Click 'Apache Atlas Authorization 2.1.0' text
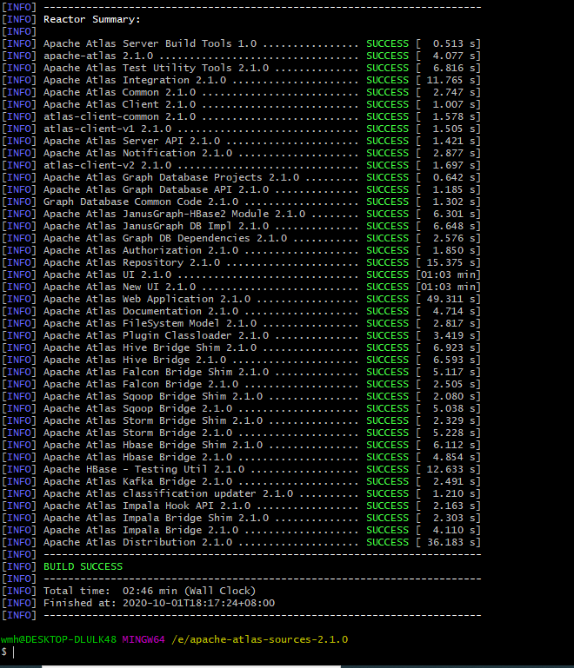This screenshot has width=574, height=668. pos(141,250)
